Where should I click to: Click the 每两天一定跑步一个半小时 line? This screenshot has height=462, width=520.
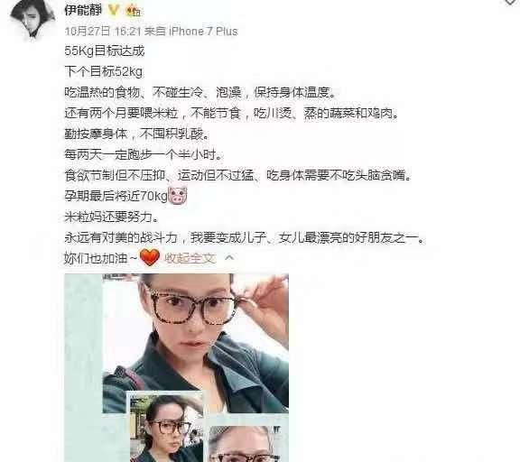tap(144, 154)
